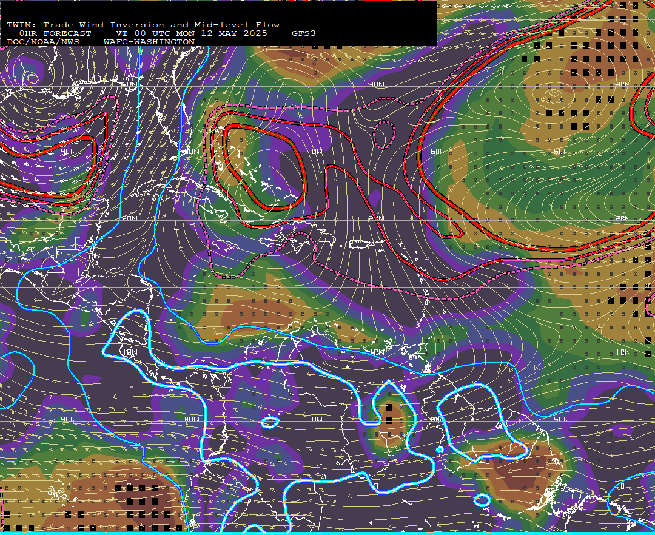Click the 70W longitude label north of Hispaniola
The width and height of the screenshot is (655, 535).
(315, 151)
